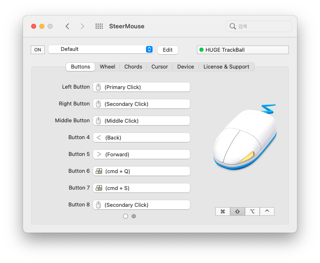Switch to the Chords tab
Image resolution: width=320 pixels, height=263 pixels.
pyautogui.click(x=133, y=67)
